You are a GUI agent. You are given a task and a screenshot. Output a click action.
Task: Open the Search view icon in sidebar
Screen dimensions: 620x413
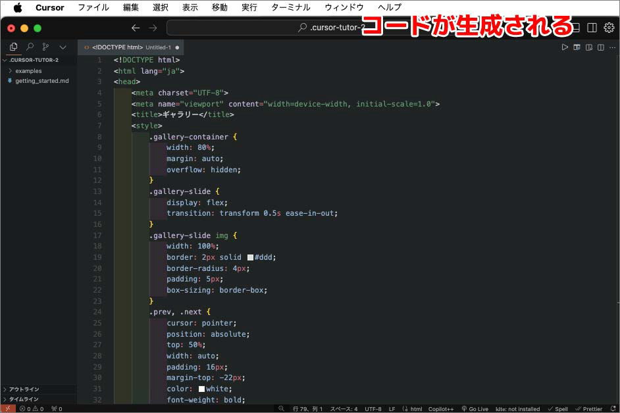tap(30, 47)
